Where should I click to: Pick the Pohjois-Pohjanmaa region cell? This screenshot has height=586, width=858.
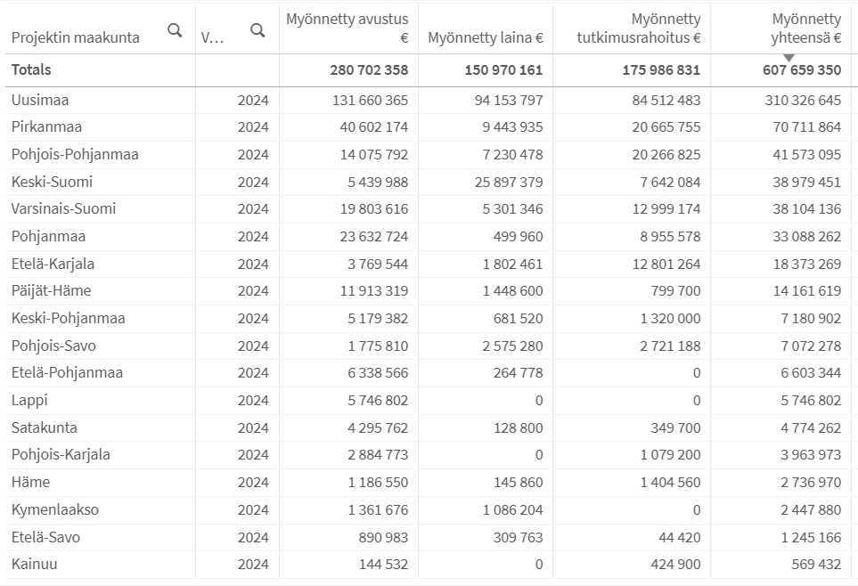[75, 154]
